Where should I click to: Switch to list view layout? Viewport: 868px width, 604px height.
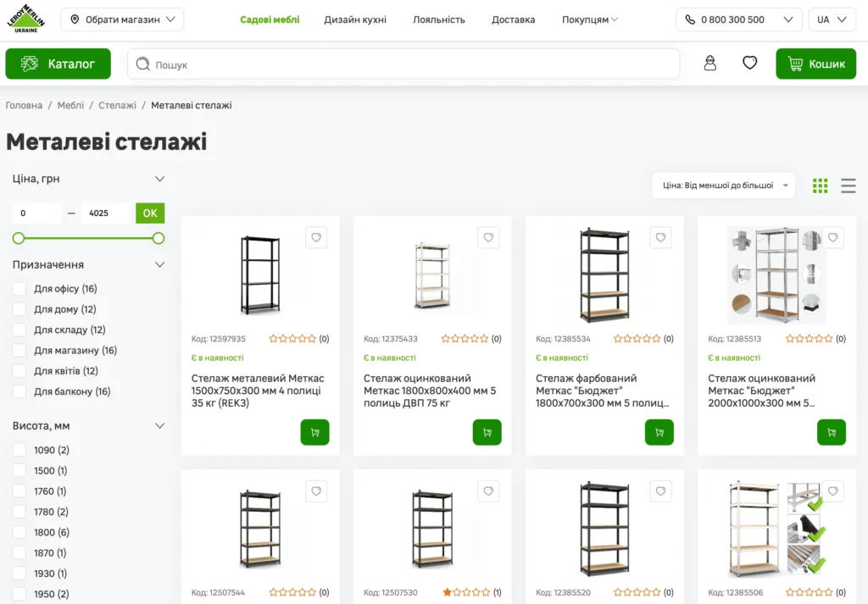point(848,186)
